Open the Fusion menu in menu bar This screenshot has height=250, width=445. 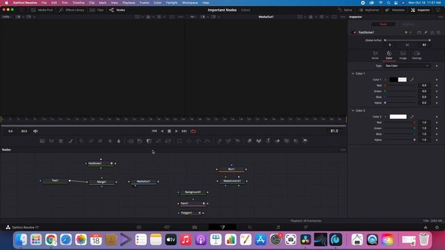[x=145, y=3]
